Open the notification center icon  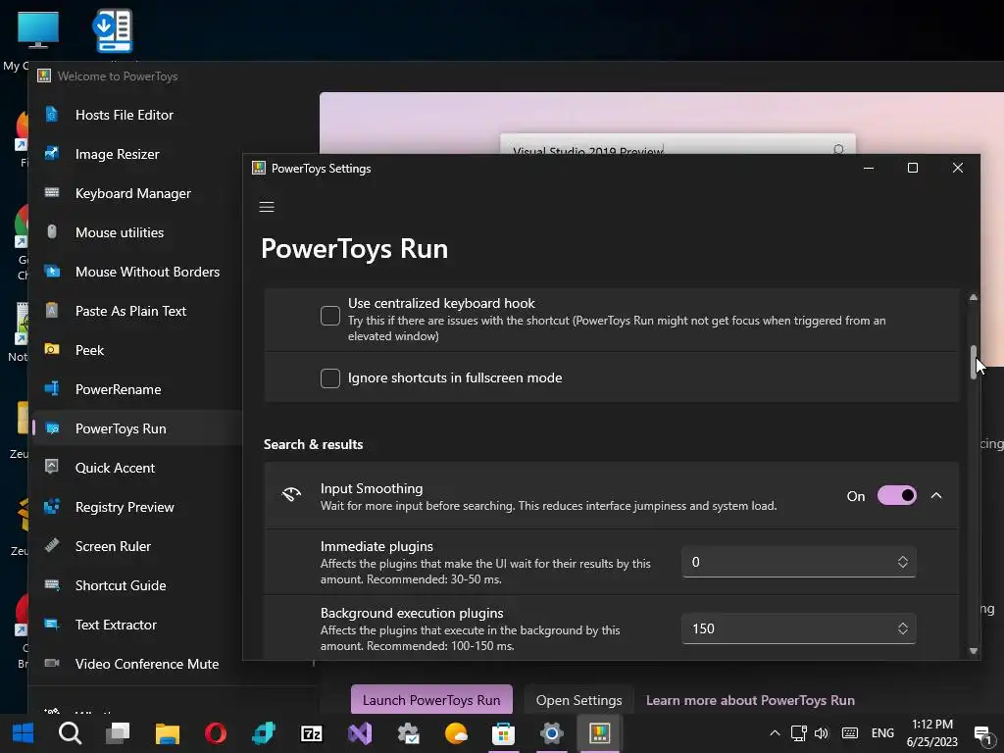point(982,733)
